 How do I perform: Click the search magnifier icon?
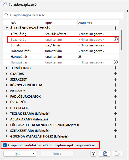(6, 15)
